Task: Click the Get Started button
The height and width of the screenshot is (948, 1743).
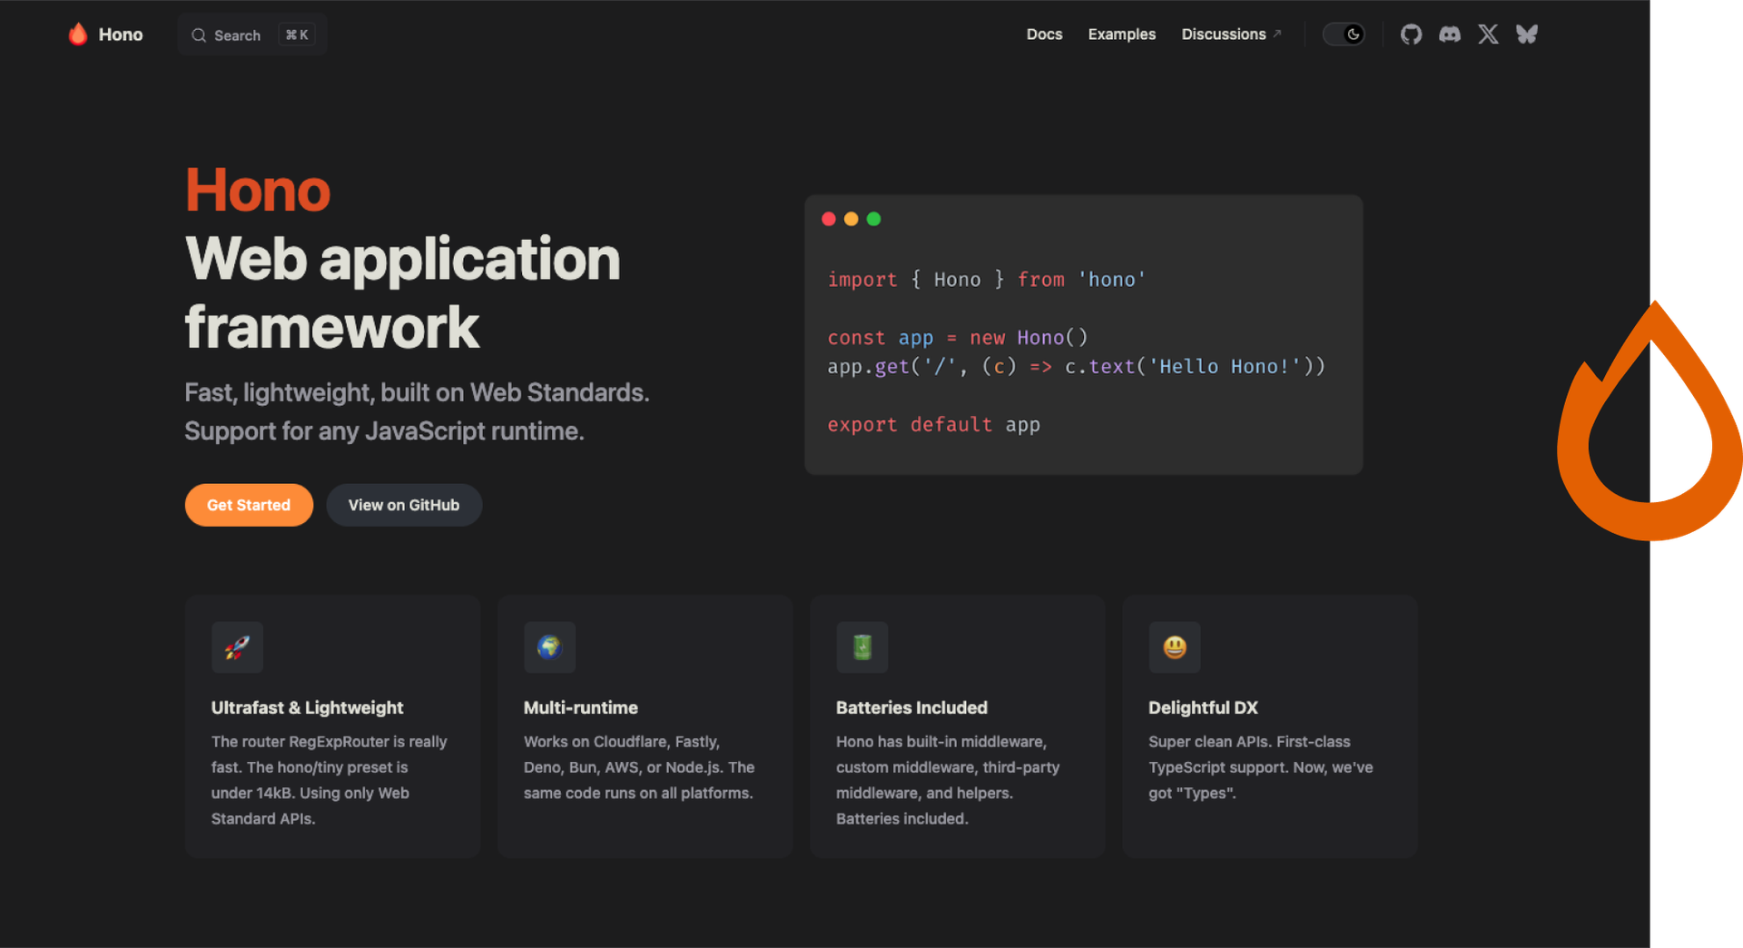Action: pos(249,505)
